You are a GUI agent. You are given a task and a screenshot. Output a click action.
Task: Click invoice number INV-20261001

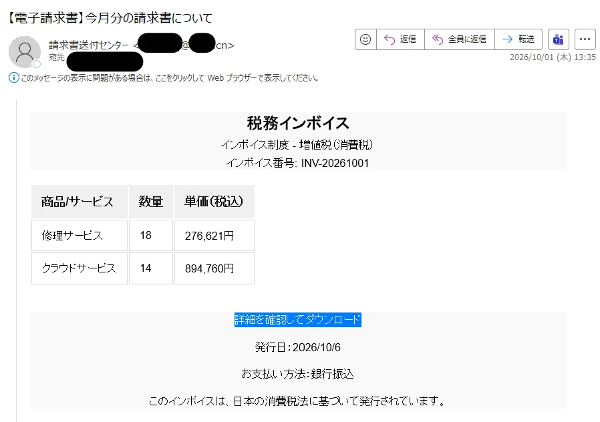[x=335, y=163]
